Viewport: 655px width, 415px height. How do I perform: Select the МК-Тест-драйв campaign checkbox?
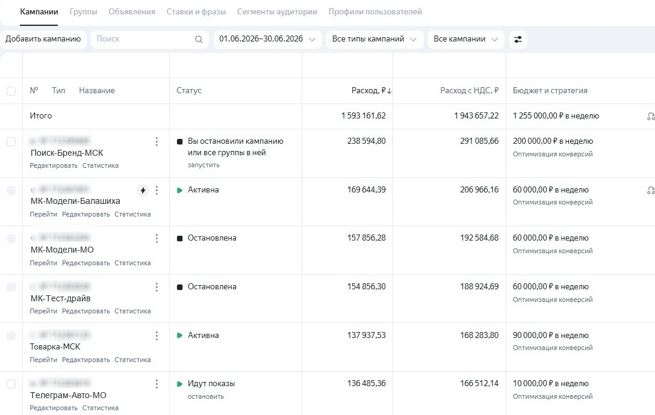point(11,287)
